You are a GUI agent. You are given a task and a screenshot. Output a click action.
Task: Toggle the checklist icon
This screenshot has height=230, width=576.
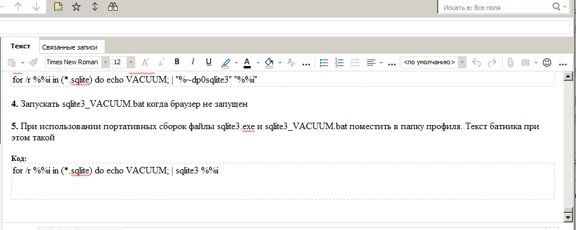coord(355,63)
